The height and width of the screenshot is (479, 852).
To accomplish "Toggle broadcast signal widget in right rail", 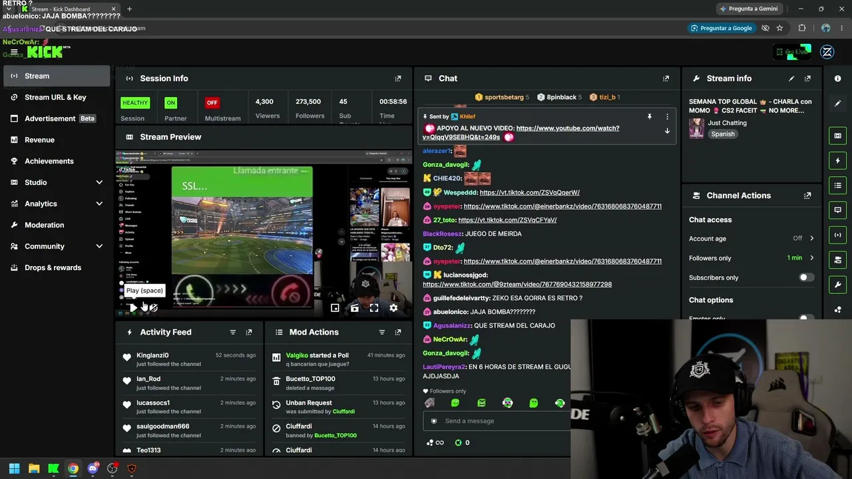I will coord(837,235).
